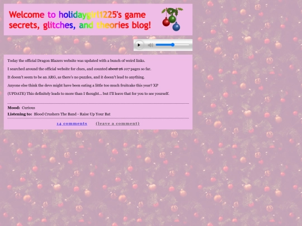Adjust the audio player volume slider
Screen dimensions: 302x226
(x=172, y=45)
